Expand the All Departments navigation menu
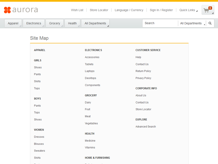Image resolution: width=218 pixels, height=164 pixels. point(95,24)
